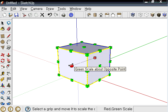This screenshot has height=112, width=168.
Task: Select the ABC Text label tool
Action: pyautogui.click(x=9, y=80)
